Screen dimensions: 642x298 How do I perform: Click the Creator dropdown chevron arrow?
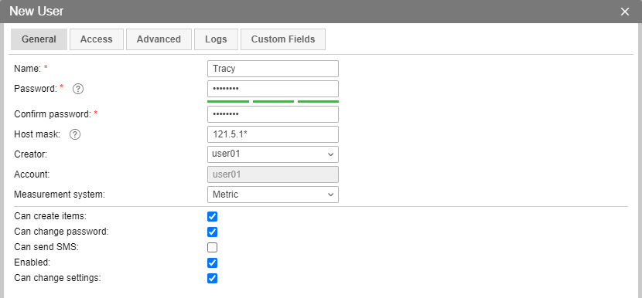tap(330, 154)
